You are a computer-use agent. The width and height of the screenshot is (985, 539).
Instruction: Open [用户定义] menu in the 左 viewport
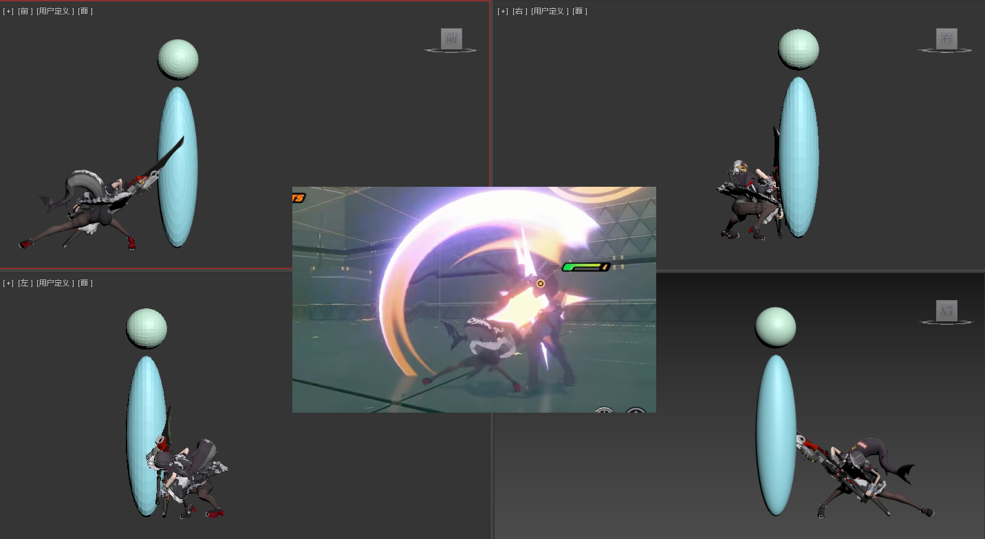pos(55,283)
